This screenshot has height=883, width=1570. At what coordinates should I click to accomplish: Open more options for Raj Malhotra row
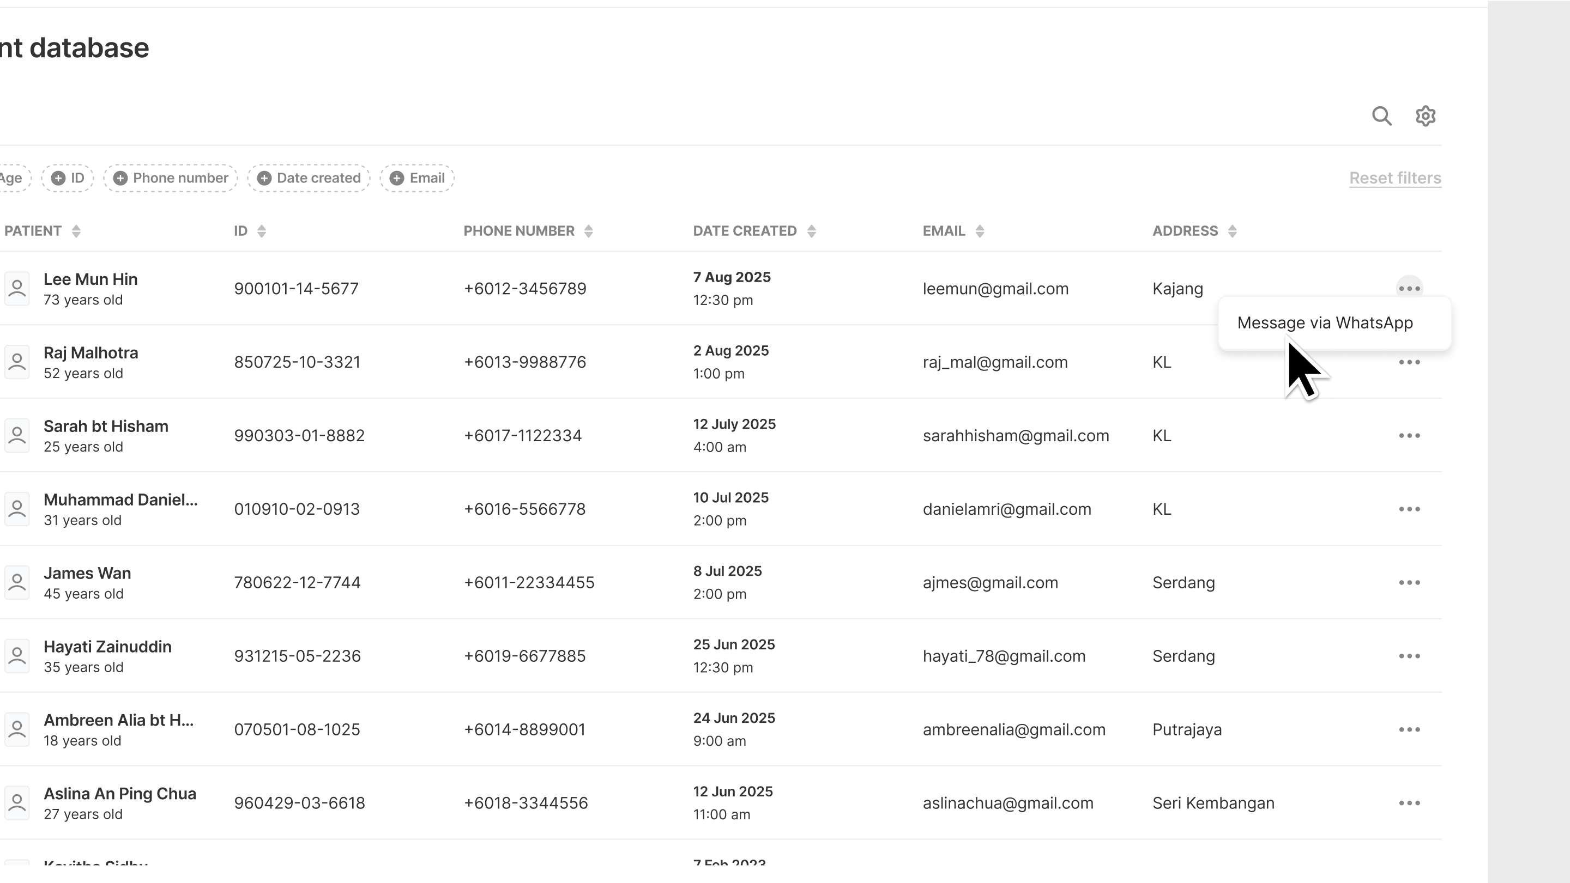[x=1409, y=362]
